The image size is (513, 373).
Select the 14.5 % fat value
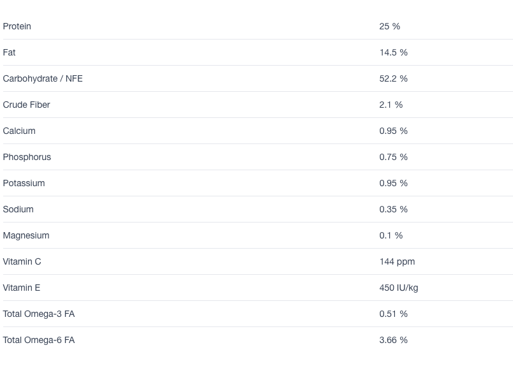394,52
